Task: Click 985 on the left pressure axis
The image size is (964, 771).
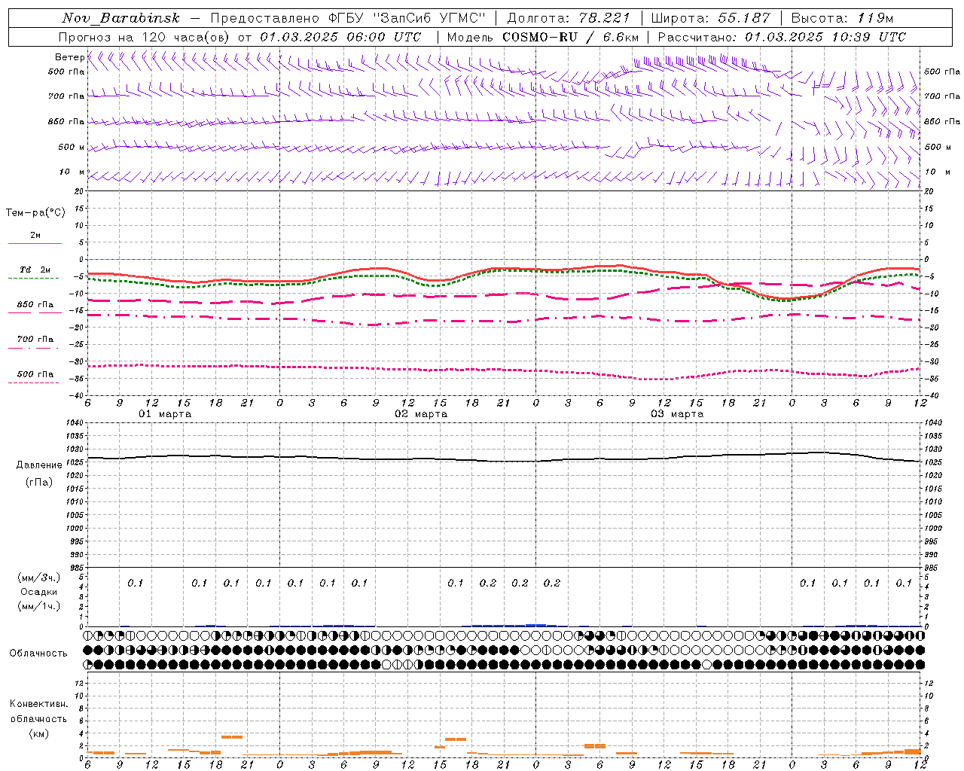Action: 75,568
